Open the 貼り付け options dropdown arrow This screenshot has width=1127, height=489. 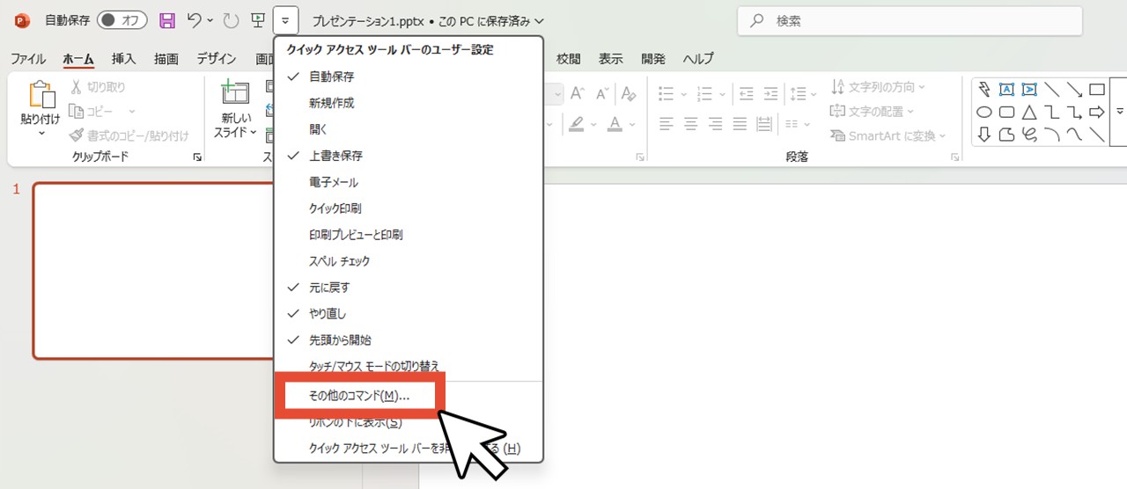(x=41, y=134)
